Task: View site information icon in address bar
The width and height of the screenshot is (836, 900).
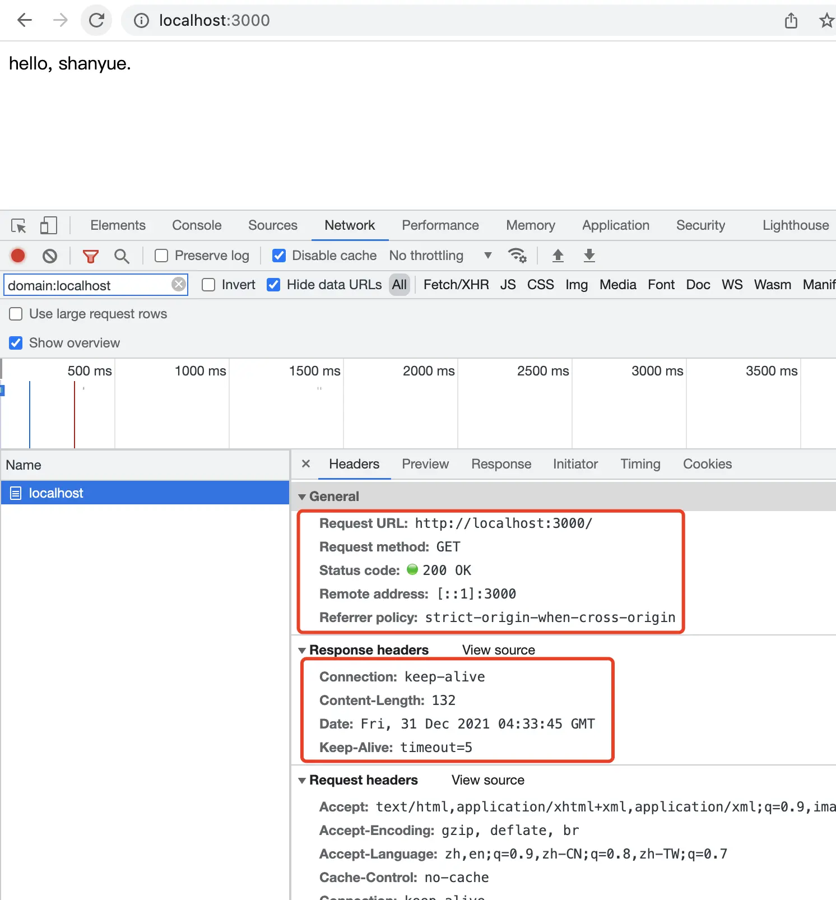Action: [x=141, y=21]
